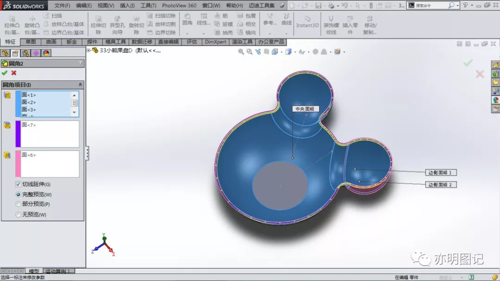Open the DisplayManager color ball tab icon
Screen dimensions: 500x281
(x=46, y=53)
